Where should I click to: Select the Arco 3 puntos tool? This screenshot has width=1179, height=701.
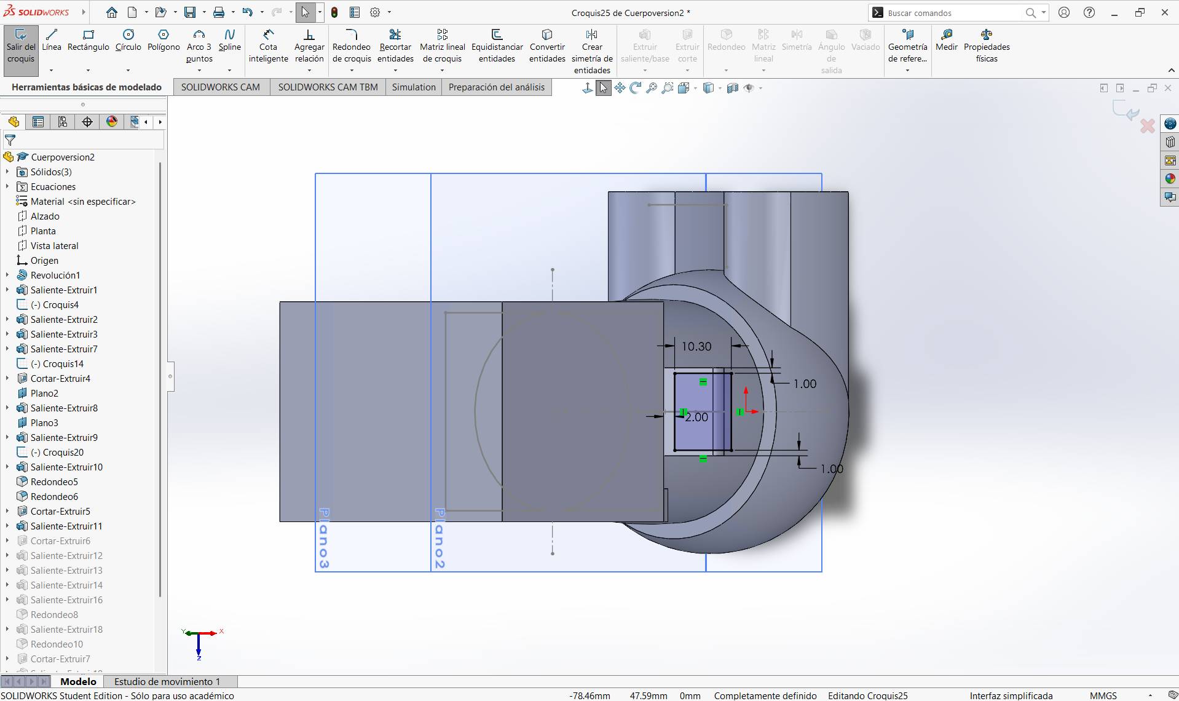[199, 46]
